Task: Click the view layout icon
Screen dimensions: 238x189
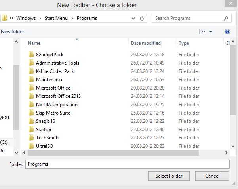Action: click(202, 32)
